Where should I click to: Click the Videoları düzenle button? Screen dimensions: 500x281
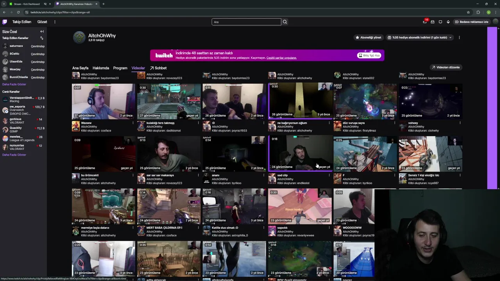(x=446, y=67)
